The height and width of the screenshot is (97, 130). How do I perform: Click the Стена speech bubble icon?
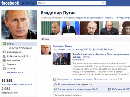4,44
